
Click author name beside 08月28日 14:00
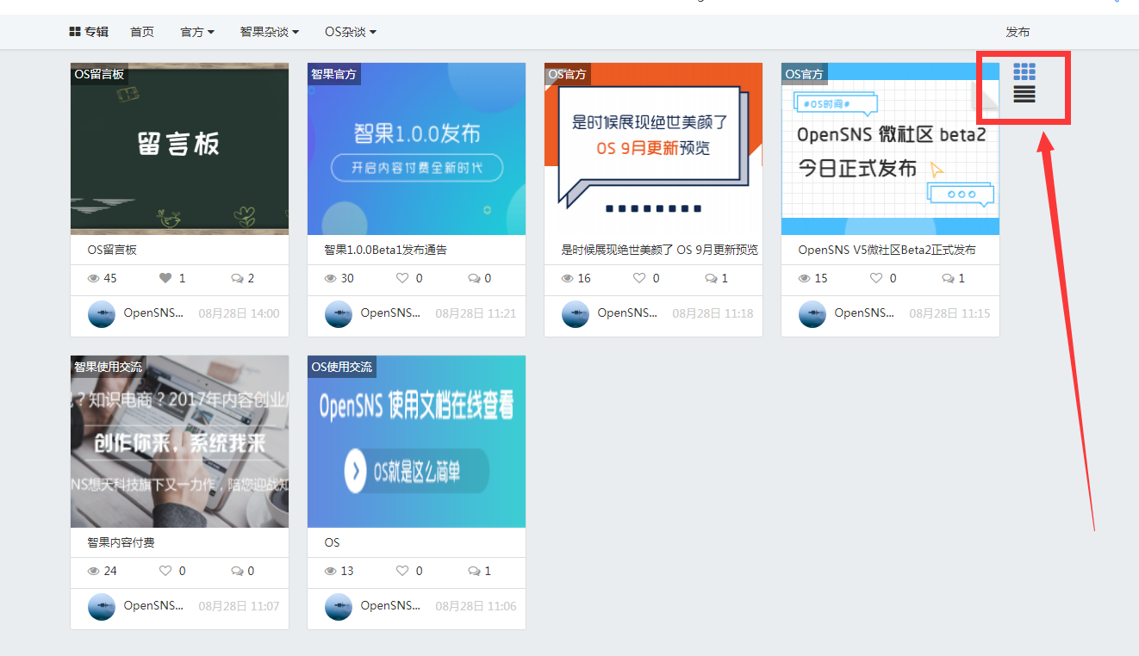[x=153, y=313]
